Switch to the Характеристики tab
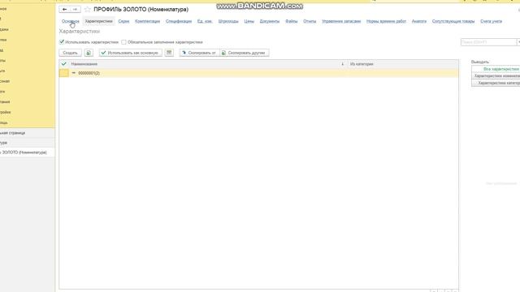The image size is (520, 292). 98,21
